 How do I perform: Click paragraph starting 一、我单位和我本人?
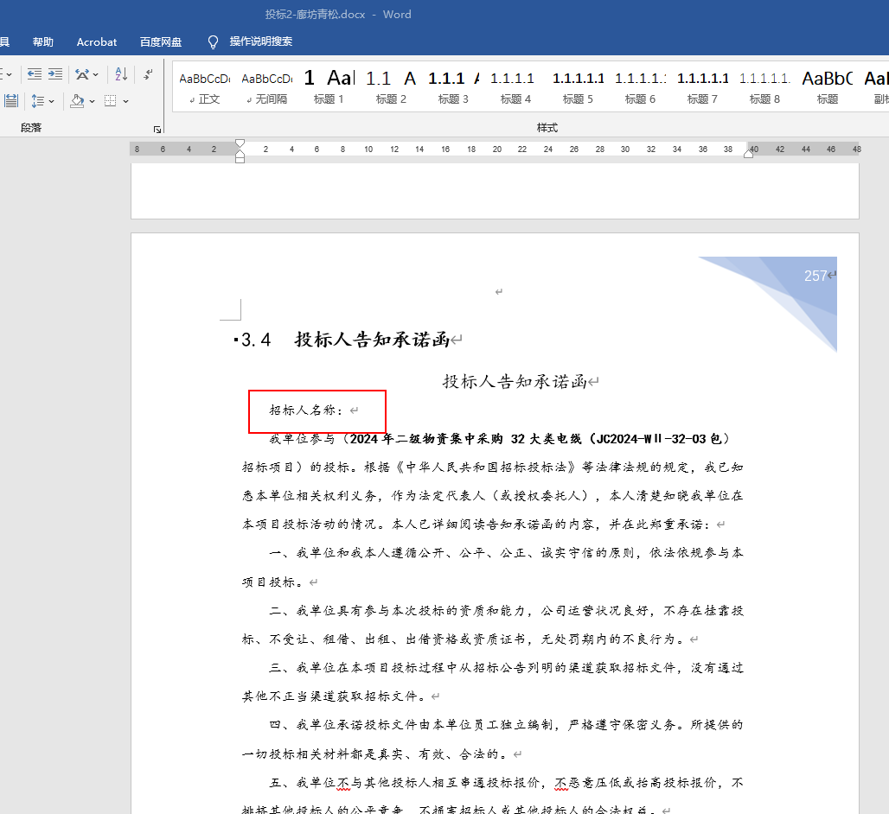coord(492,567)
